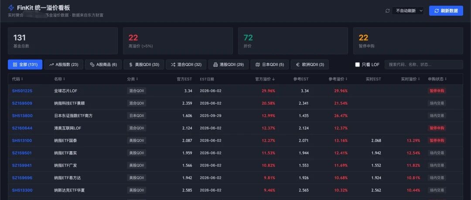This screenshot has height=200, width=471.
Task: Open fund code link SZ160644
Action: click(x=22, y=128)
